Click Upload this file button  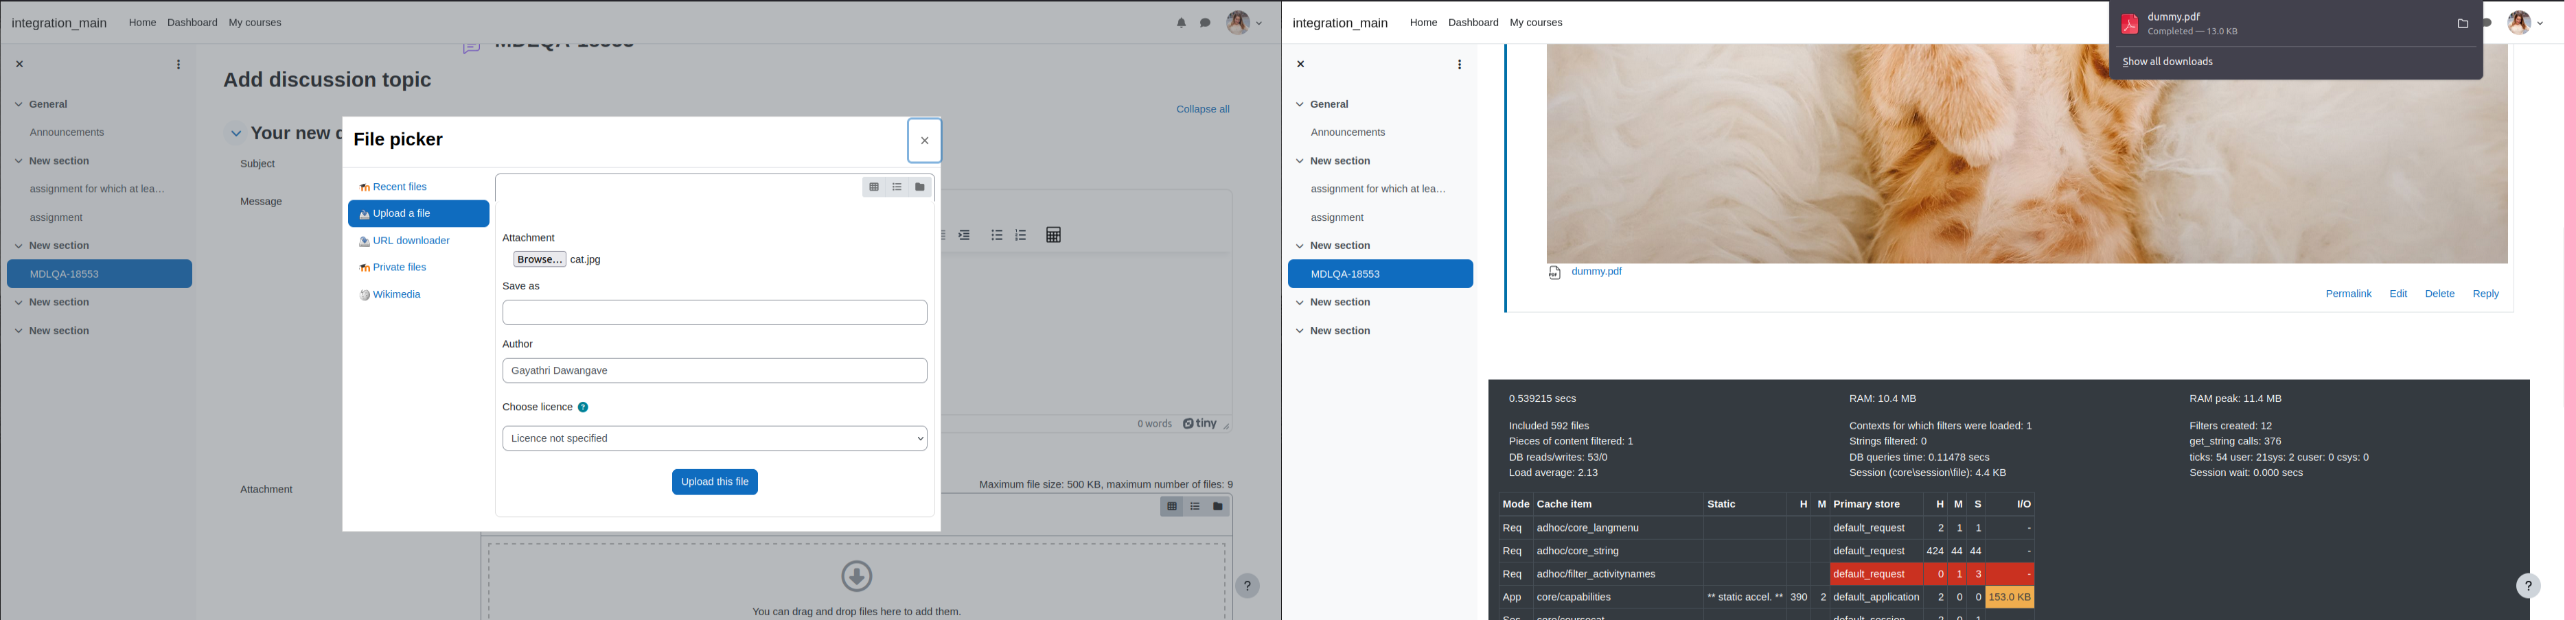[714, 482]
